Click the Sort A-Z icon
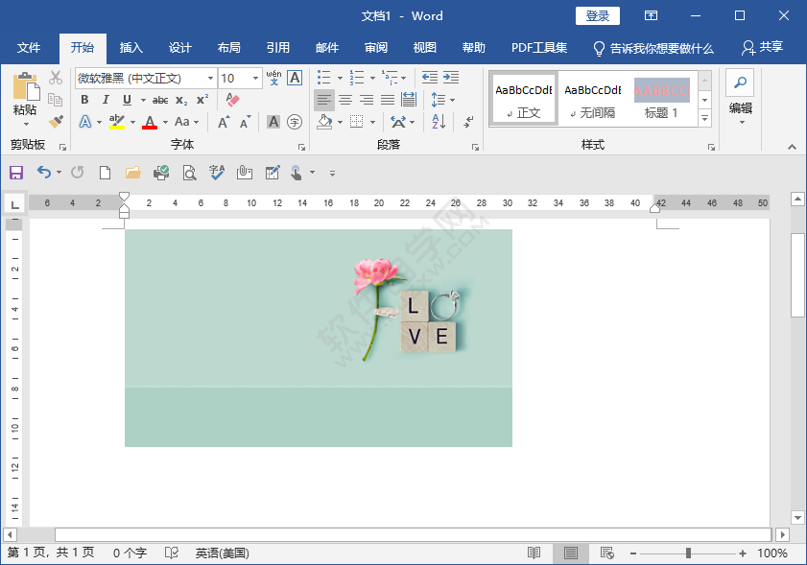Image resolution: width=807 pixels, height=565 pixels. (x=439, y=122)
